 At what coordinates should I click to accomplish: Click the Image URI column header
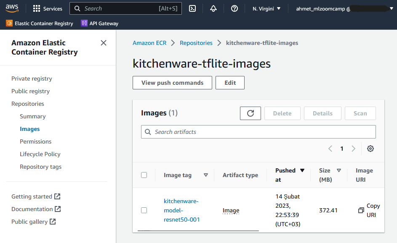pyautogui.click(x=364, y=175)
